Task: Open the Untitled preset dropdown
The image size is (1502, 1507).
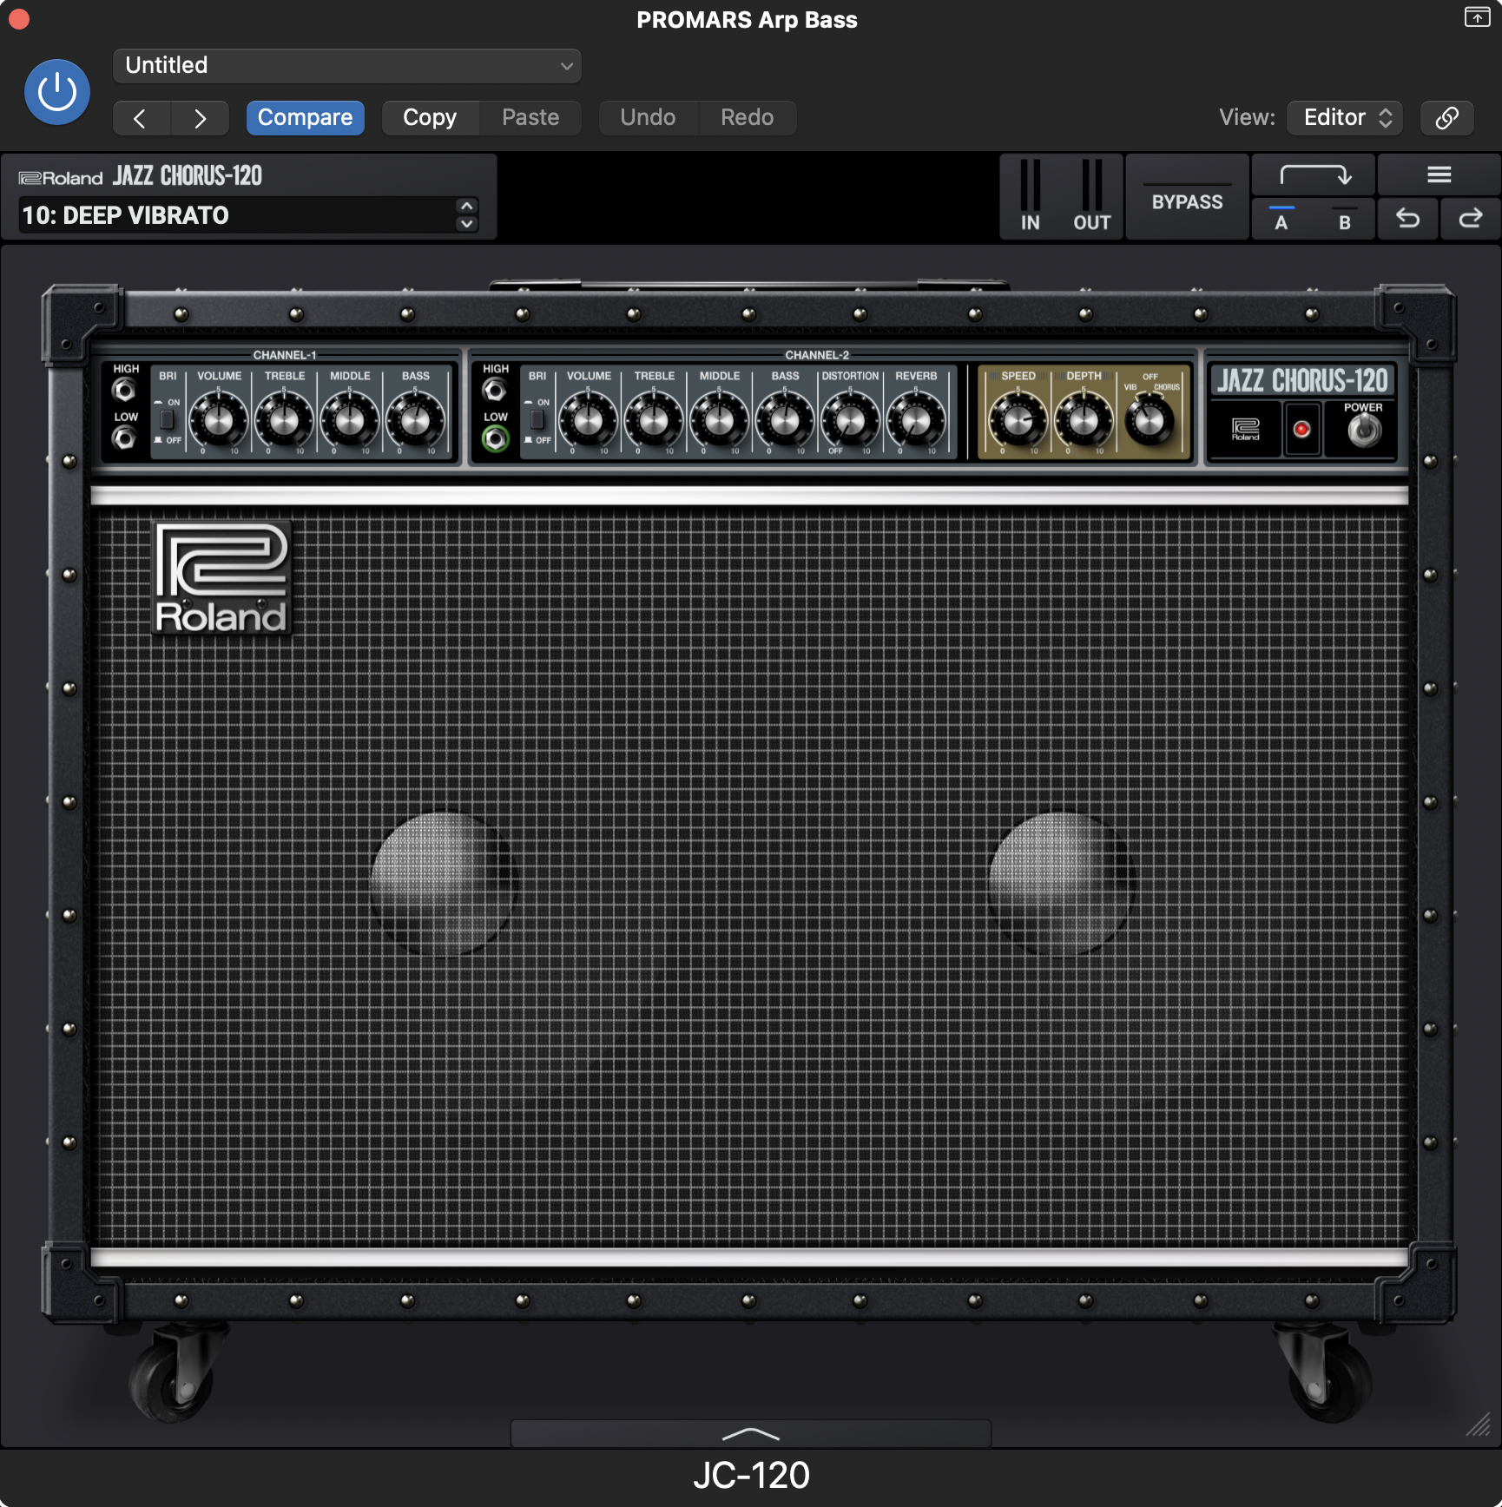Action: [346, 66]
